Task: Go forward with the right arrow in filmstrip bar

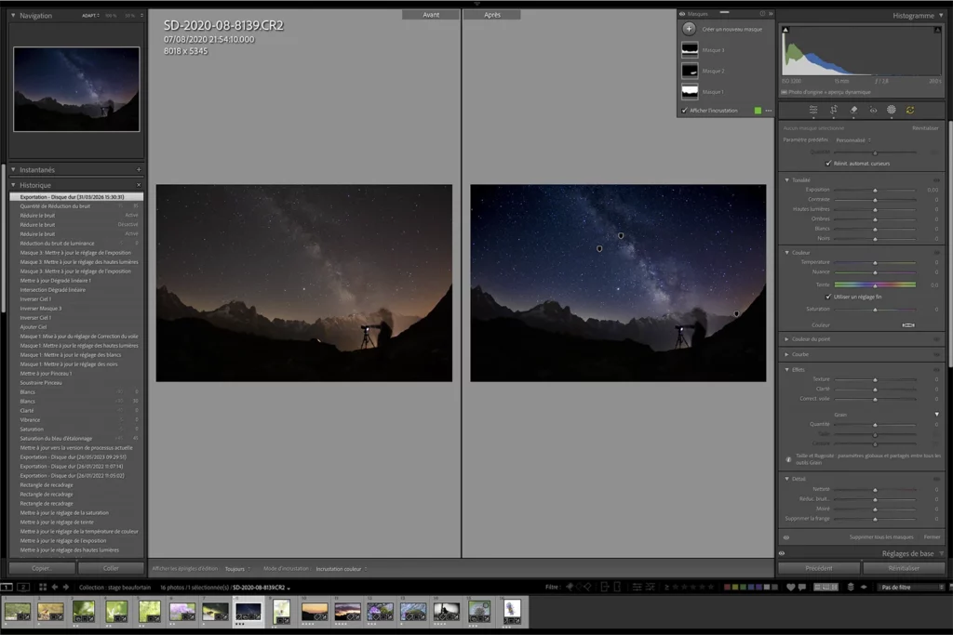Action: pyautogui.click(x=66, y=587)
